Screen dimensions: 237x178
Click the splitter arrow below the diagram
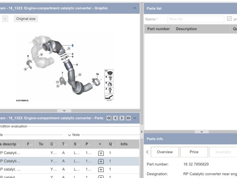tap(64, 111)
